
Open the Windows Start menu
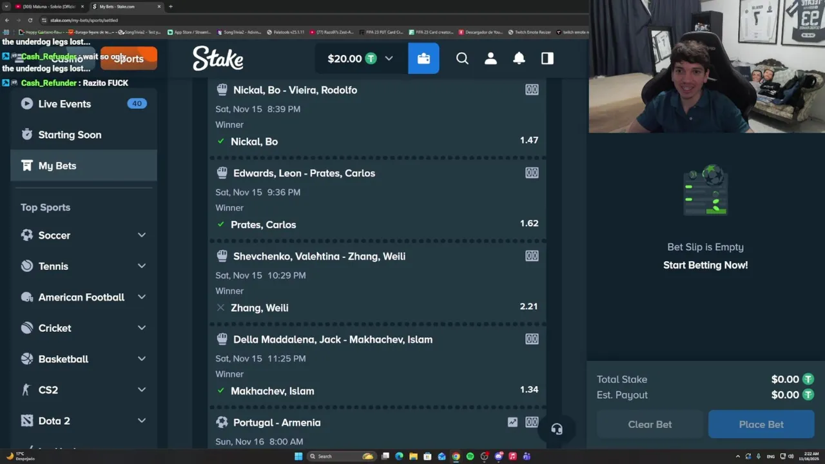(x=298, y=456)
